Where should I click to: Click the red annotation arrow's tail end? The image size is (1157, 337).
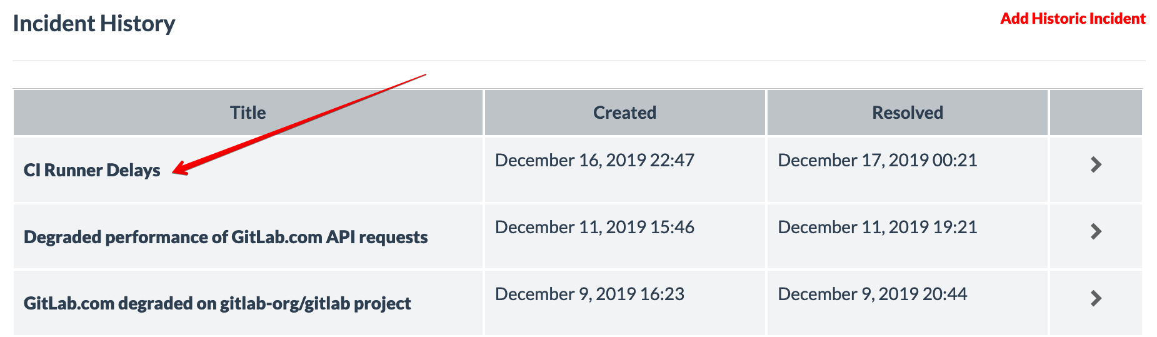[425, 75]
